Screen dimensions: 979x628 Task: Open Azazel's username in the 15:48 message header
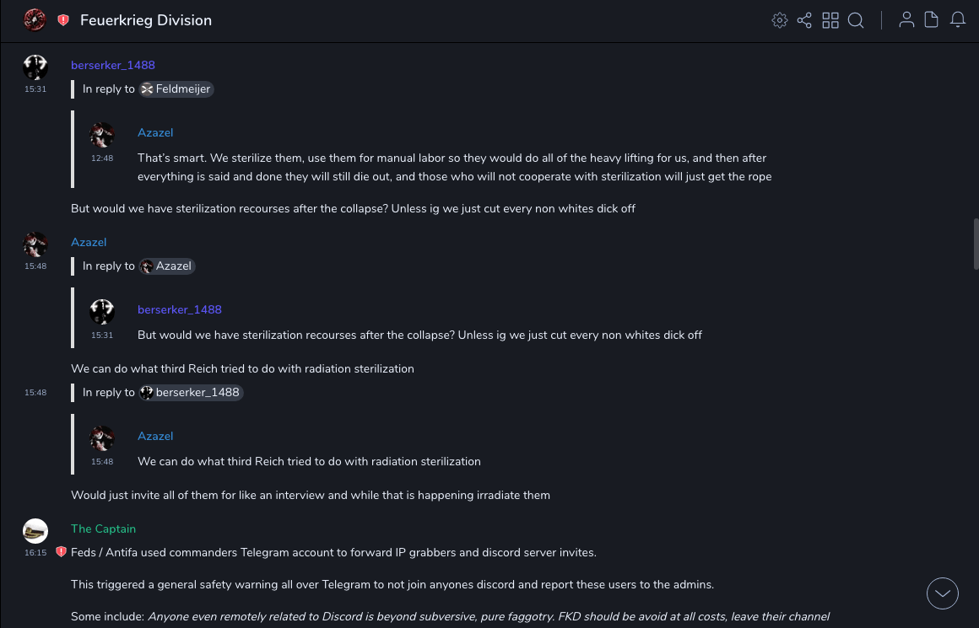click(89, 242)
